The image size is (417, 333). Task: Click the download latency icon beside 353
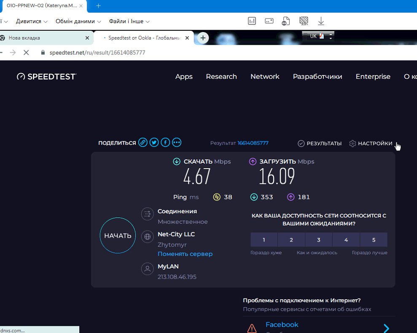point(254,197)
